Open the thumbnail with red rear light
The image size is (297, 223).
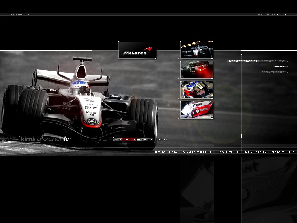(x=197, y=70)
